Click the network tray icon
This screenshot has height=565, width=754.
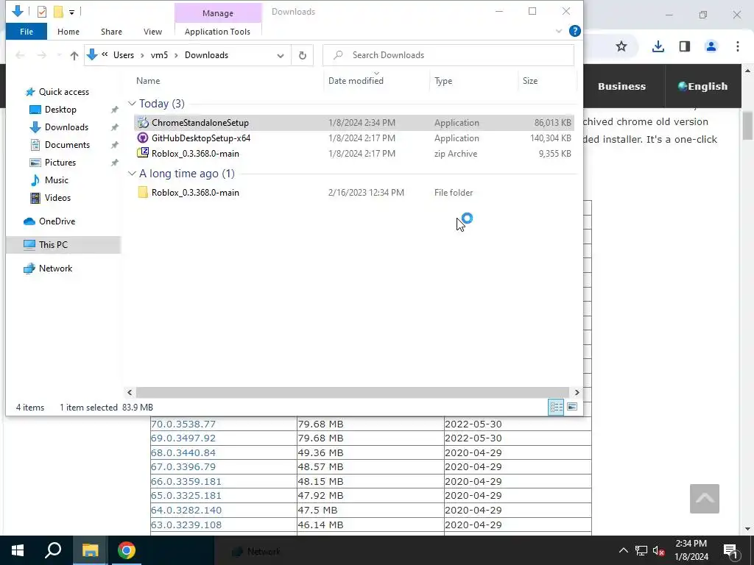coord(641,550)
